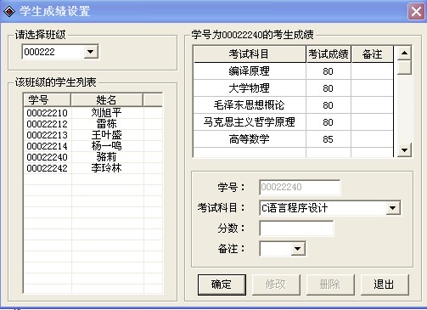Click the scores table scrollbar thumb
The width and height of the screenshot is (427, 310).
pos(404,67)
